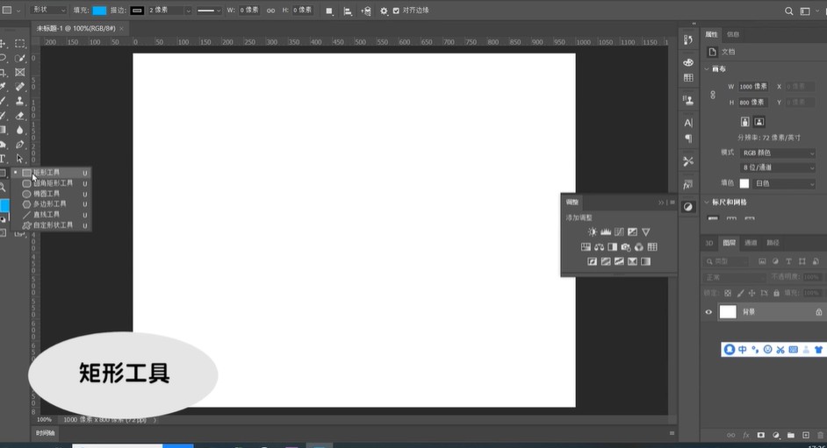Choose 圆角矩形工具 from flyout menu
Image resolution: width=827 pixels, height=448 pixels.
(x=51, y=183)
